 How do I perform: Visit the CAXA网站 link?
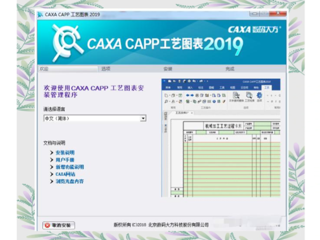pyautogui.click(x=66, y=174)
